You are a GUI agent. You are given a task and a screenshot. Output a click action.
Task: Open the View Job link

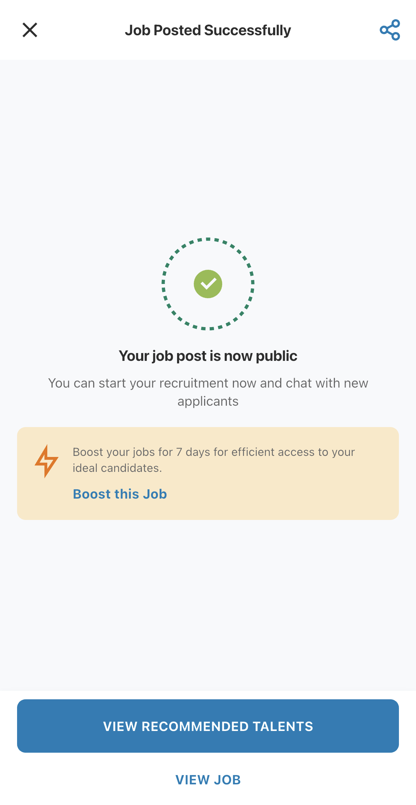pos(208,780)
